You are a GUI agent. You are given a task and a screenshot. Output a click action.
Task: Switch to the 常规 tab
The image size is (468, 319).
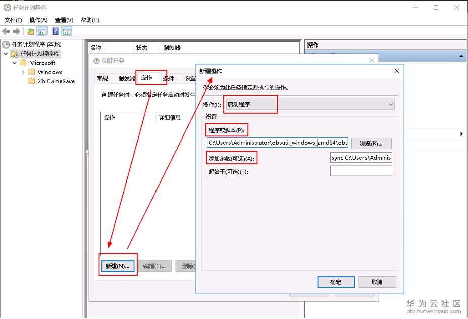pos(102,78)
